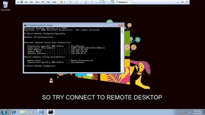Open the Windows Start menu
The width and height of the screenshot is (205, 115).
point(4,112)
